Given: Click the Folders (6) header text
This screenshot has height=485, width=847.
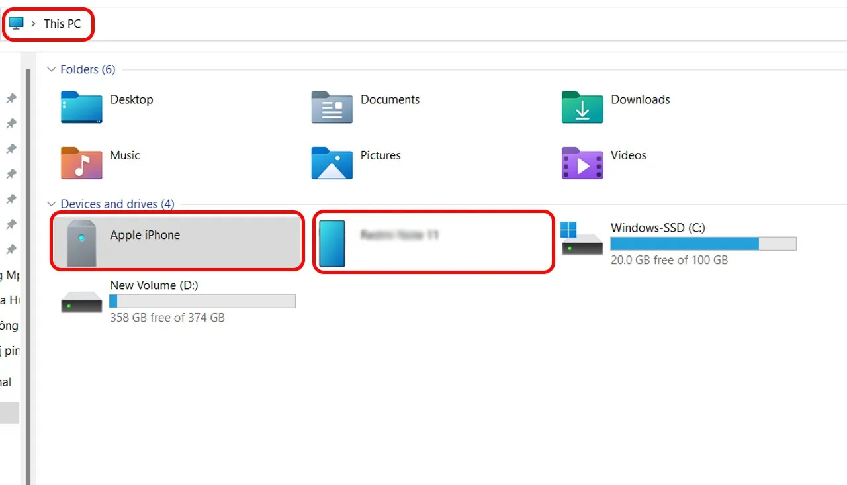Looking at the screenshot, I should (88, 69).
